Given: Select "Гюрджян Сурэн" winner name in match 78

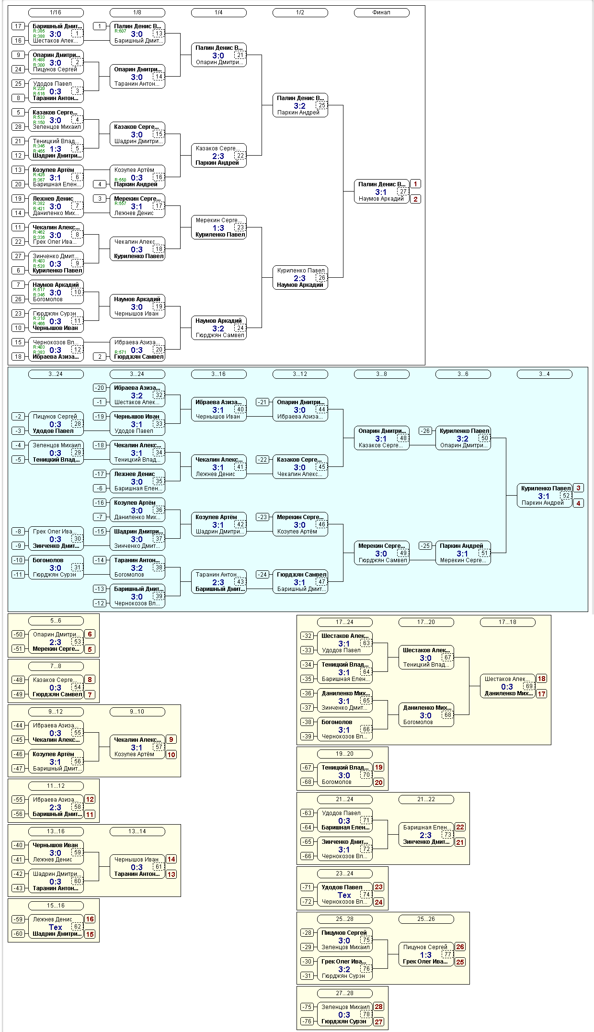Looking at the screenshot, I should 343,1021.
